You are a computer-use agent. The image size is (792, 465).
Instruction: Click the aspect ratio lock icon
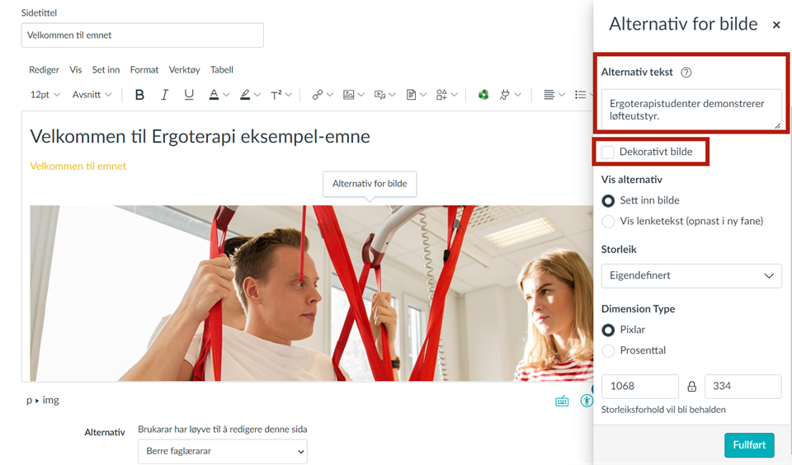(x=691, y=386)
